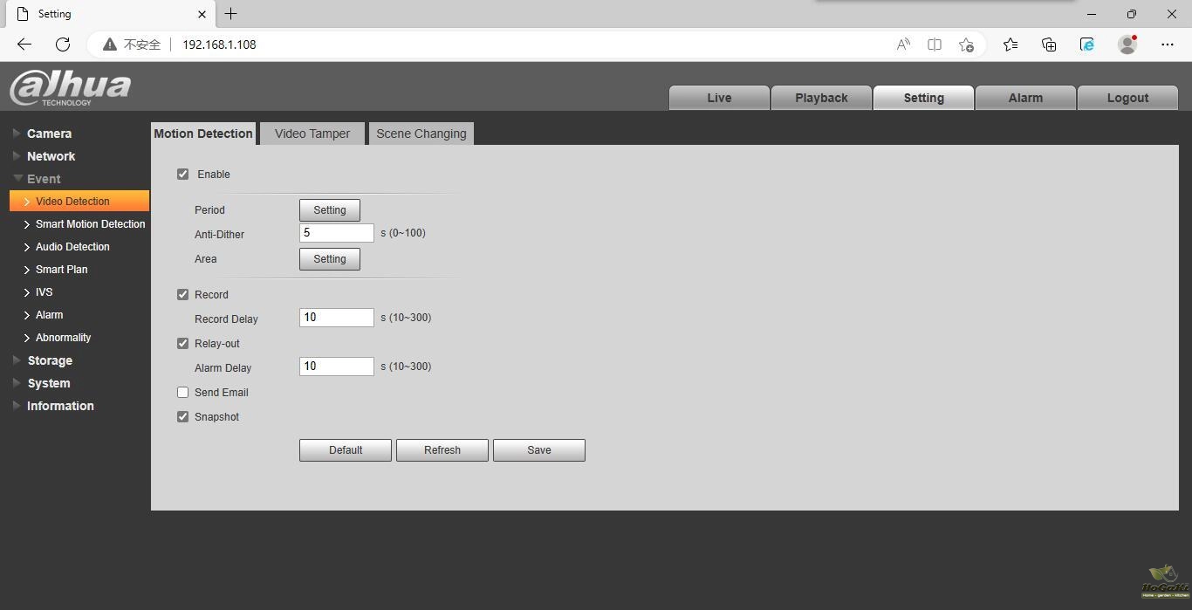1192x610 pixels.
Task: Expand the Camera section in sidebar
Action: pyautogui.click(x=49, y=134)
